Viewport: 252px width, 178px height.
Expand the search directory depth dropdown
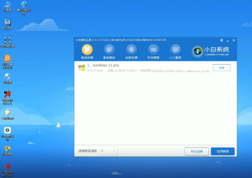[108, 151]
